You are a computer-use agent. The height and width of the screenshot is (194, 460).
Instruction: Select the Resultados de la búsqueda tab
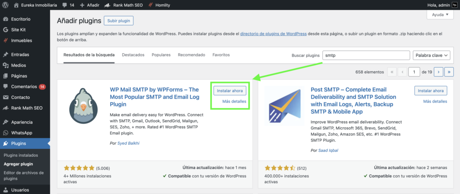(x=89, y=55)
